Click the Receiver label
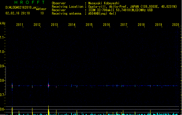182x115 pixels. [x=59, y=10]
